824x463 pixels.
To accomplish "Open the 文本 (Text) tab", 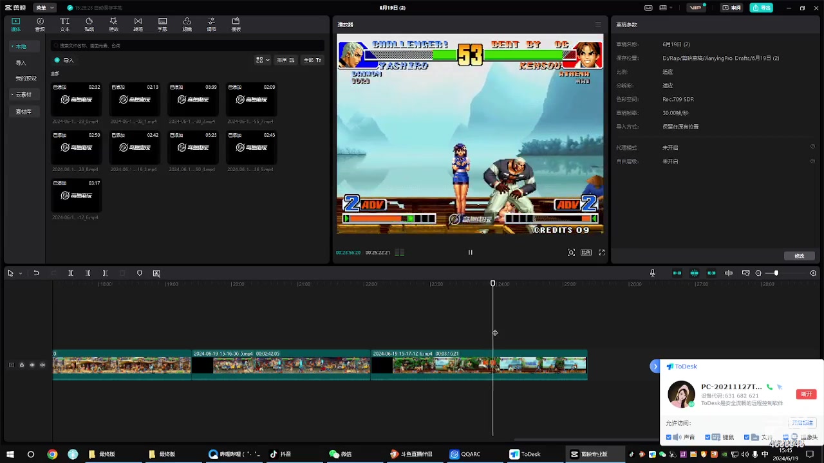I will click(x=64, y=24).
